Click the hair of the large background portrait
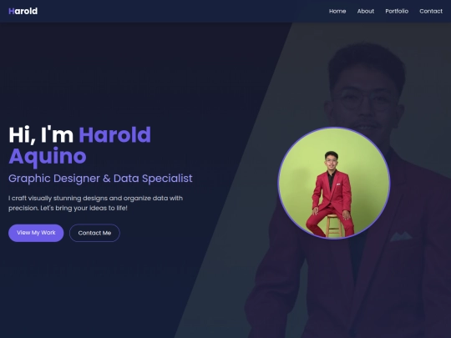Viewport: 451px width, 338px height. click(367, 63)
